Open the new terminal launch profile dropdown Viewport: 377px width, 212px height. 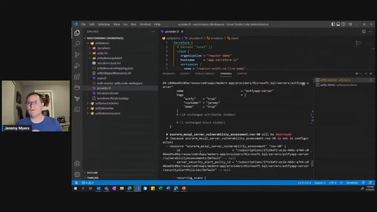click(361, 74)
